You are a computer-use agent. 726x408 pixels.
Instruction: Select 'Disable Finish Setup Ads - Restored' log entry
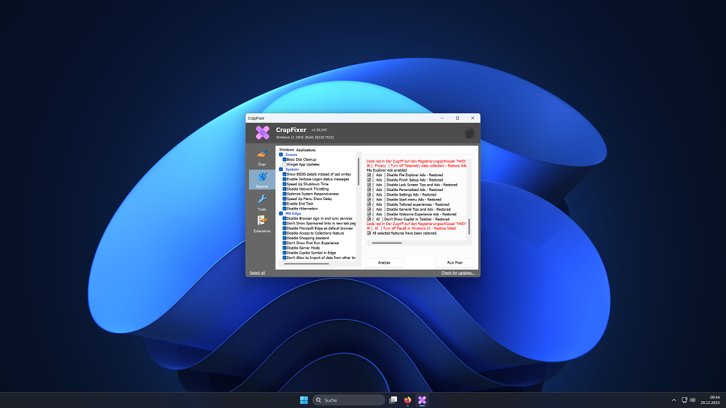404,180
